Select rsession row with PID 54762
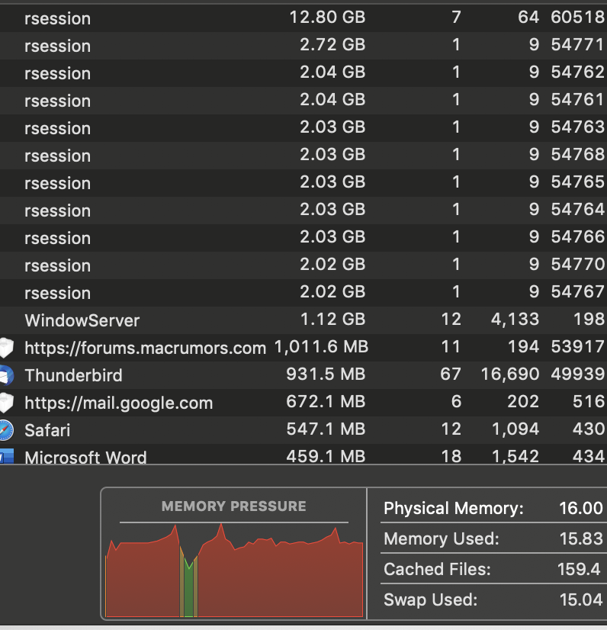The width and height of the screenshot is (607, 630). 303,73
